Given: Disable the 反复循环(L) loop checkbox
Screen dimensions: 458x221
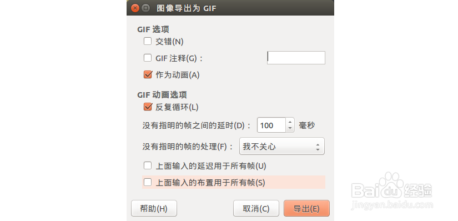Looking at the screenshot, I should click(x=148, y=107).
